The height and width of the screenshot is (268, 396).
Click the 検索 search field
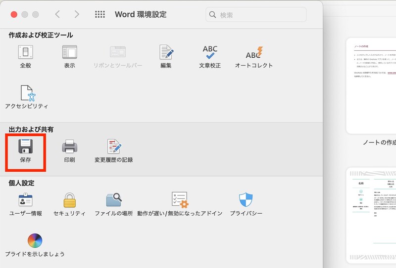click(x=256, y=15)
